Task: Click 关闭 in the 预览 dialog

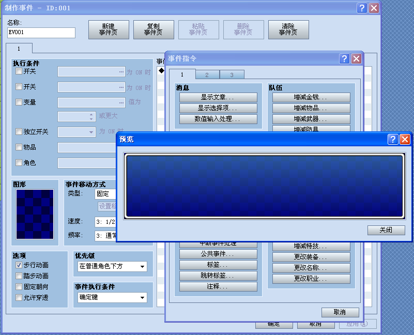Action: click(x=386, y=230)
